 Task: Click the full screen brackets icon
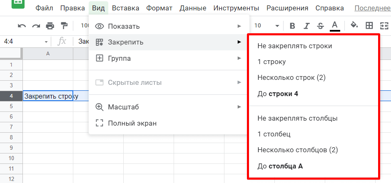(100, 123)
